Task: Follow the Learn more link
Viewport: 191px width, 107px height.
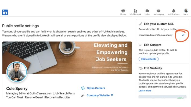Action: point(145,91)
